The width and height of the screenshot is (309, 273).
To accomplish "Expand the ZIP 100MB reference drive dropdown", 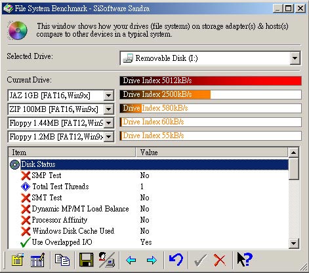I will (x=109, y=109).
